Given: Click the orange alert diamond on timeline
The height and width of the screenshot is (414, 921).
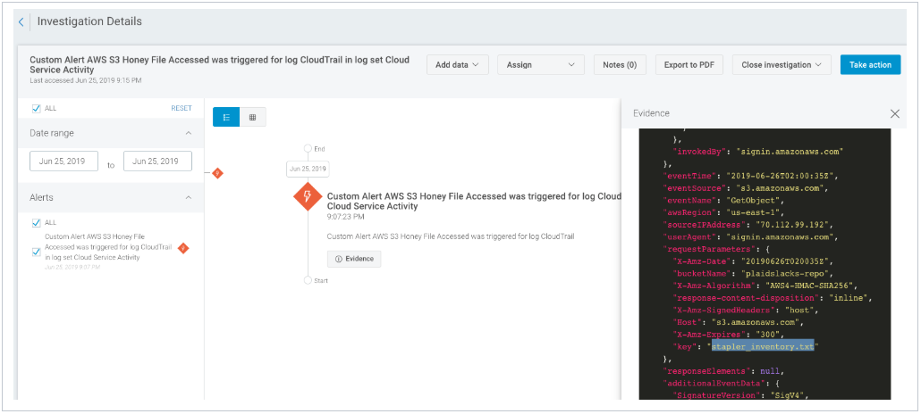Looking at the screenshot, I should click(x=308, y=197).
